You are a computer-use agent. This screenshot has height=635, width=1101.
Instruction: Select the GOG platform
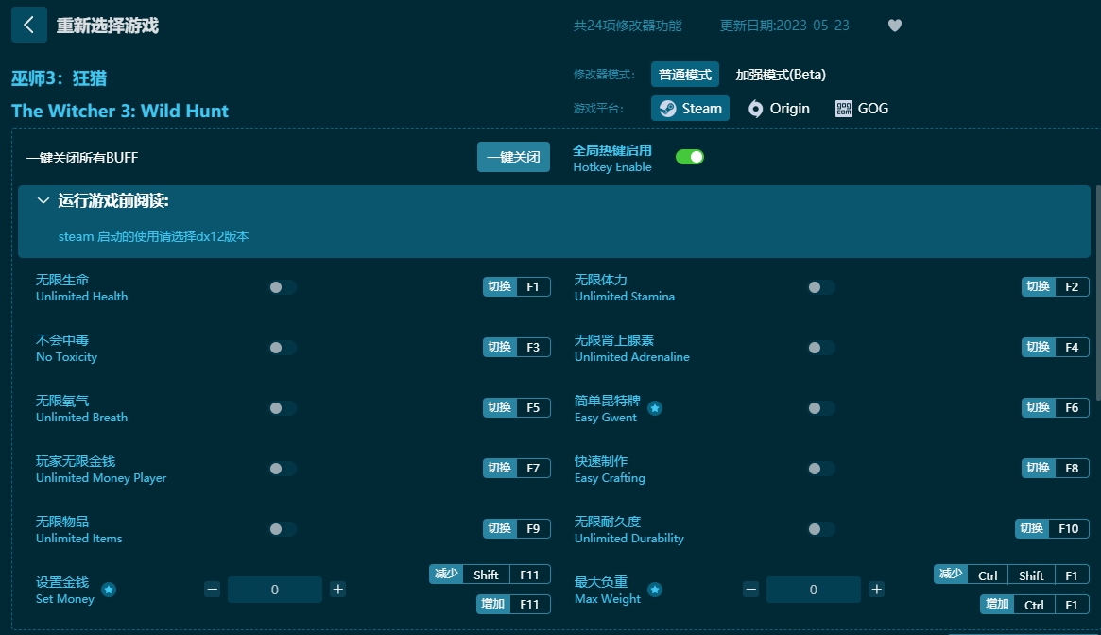coord(862,108)
